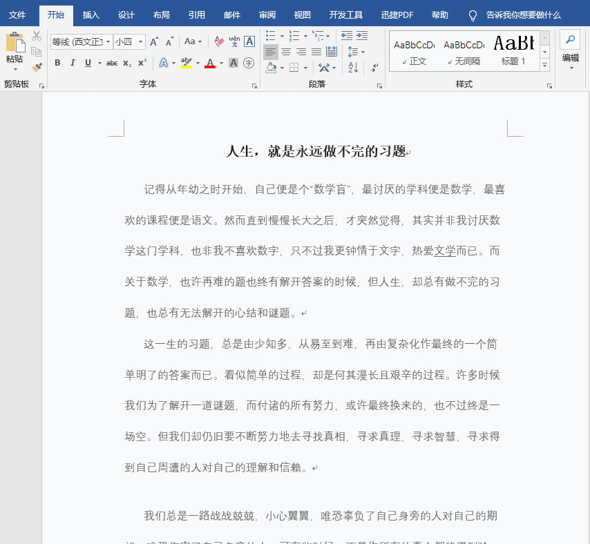Open the Change Case Aa dropdown

pos(193,41)
